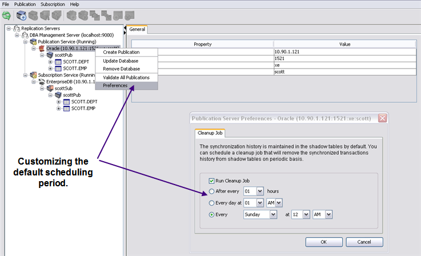Viewport: 421px width, 256px height.
Task: Collapse the Publication Service node
Action: point(25,42)
